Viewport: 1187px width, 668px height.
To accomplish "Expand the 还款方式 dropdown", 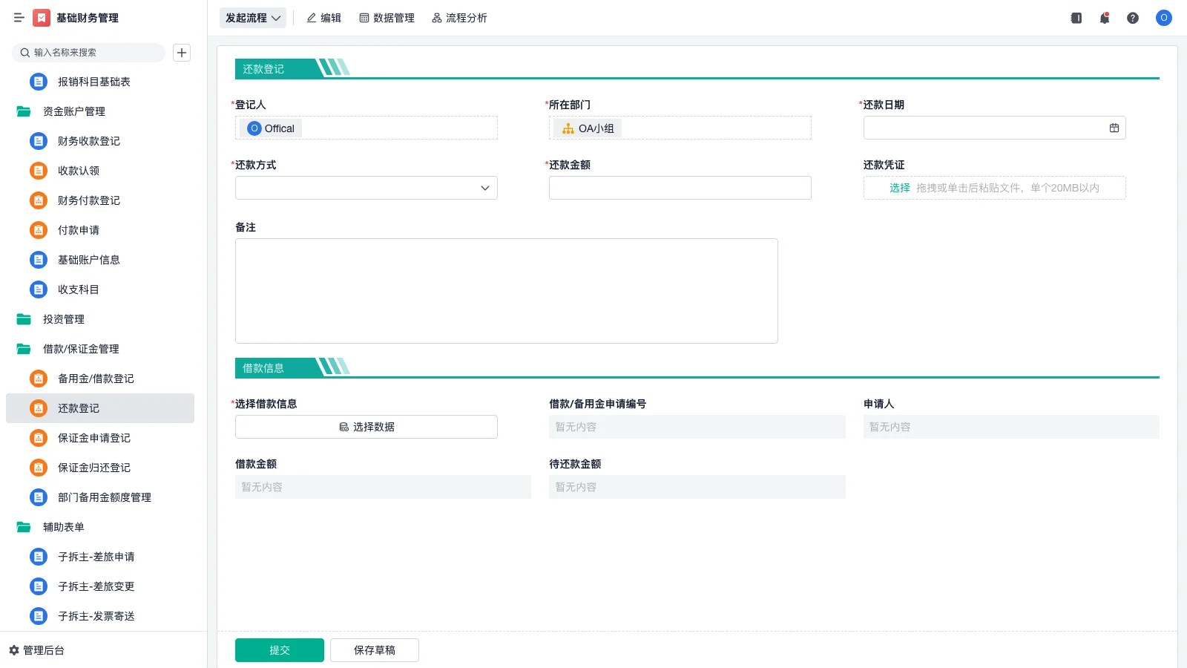I will [x=366, y=188].
